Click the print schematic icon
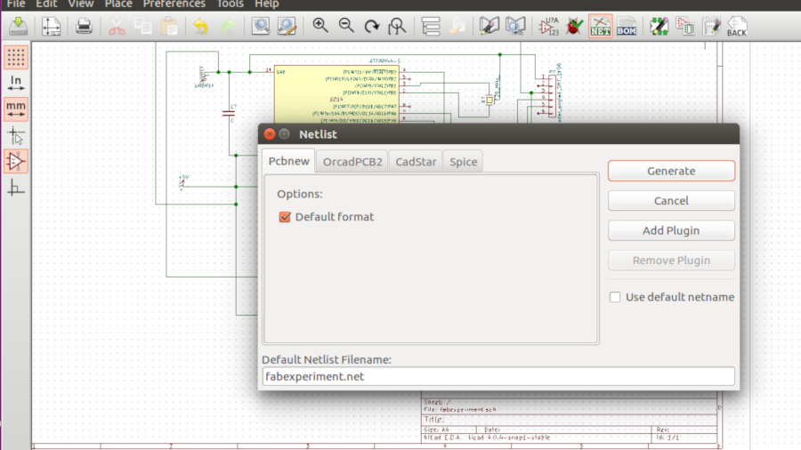This screenshot has height=450, width=801. 84,26
